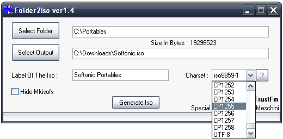Close the Folder2Iso window
This screenshot has width=283, height=139.
273,10
